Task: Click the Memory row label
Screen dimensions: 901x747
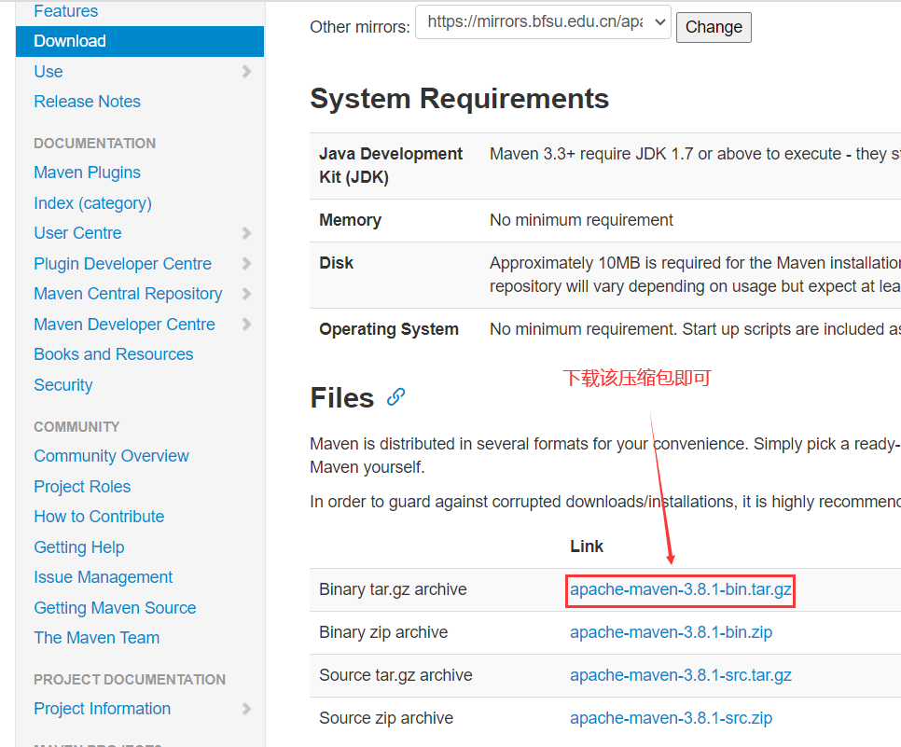Action: point(351,220)
